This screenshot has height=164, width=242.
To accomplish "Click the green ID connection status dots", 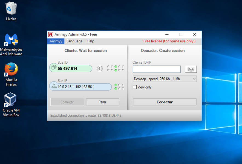I will click(116, 68).
